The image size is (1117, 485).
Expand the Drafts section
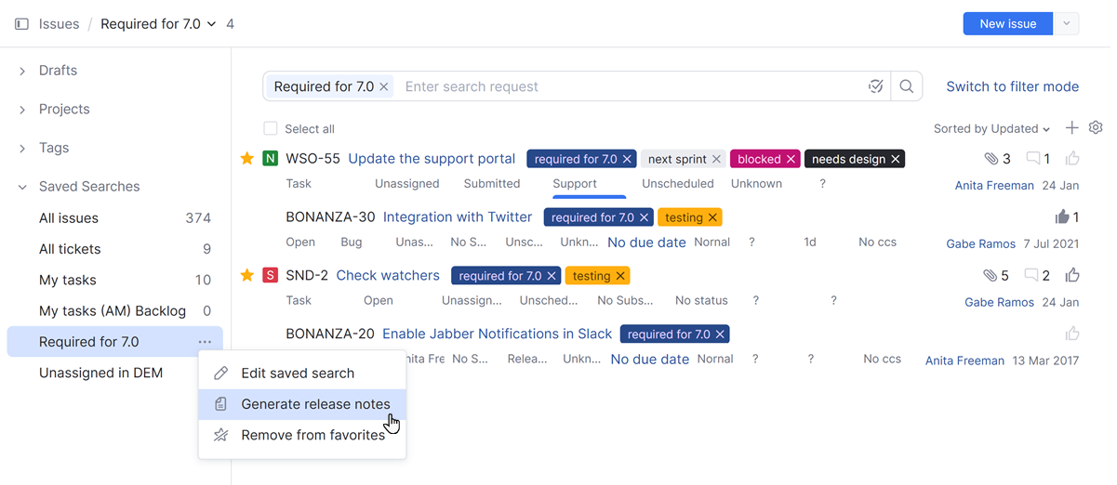pyautogui.click(x=22, y=71)
